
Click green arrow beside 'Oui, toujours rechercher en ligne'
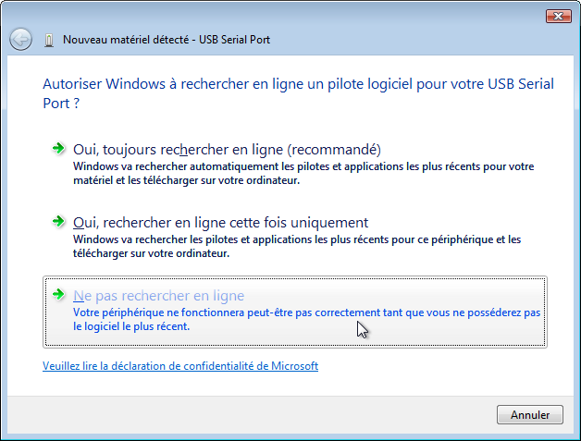(x=58, y=149)
